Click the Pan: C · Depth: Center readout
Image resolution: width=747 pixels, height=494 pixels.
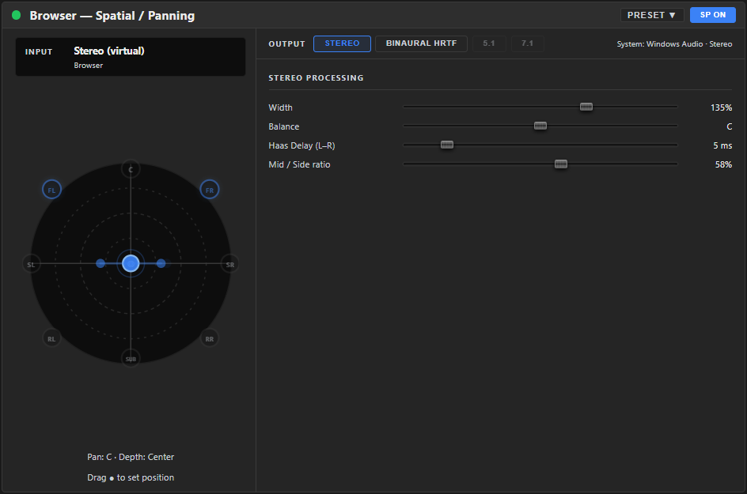click(x=131, y=457)
